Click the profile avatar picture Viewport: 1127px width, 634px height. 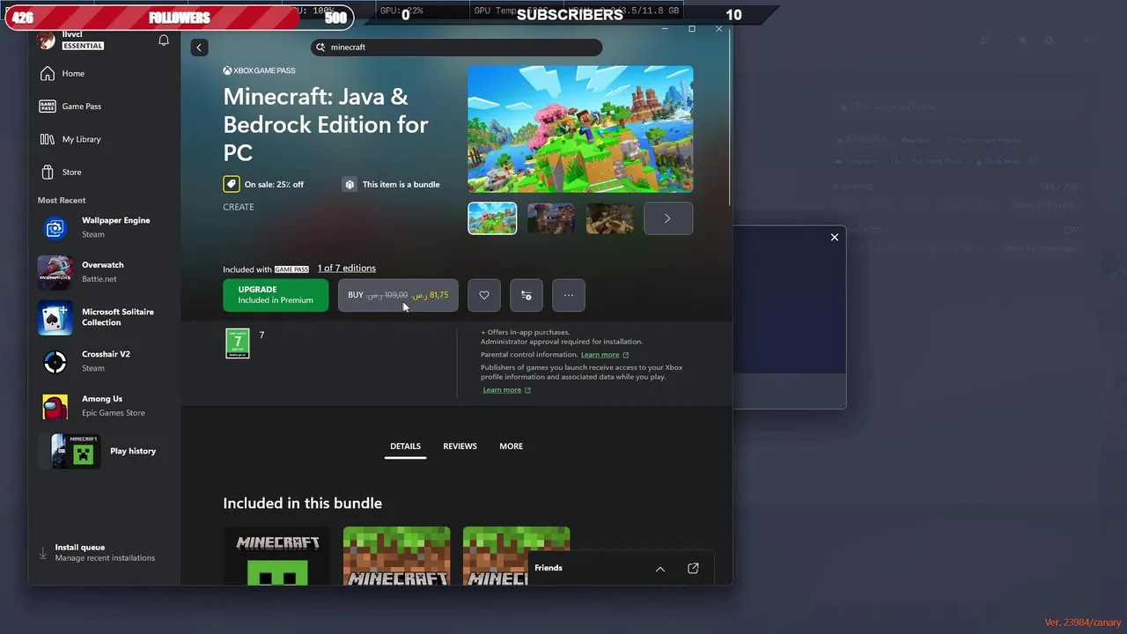(x=47, y=41)
